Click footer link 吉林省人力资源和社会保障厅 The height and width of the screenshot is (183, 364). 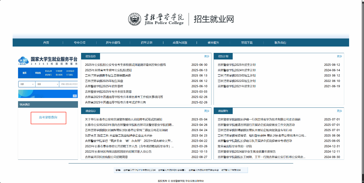click(x=172, y=170)
